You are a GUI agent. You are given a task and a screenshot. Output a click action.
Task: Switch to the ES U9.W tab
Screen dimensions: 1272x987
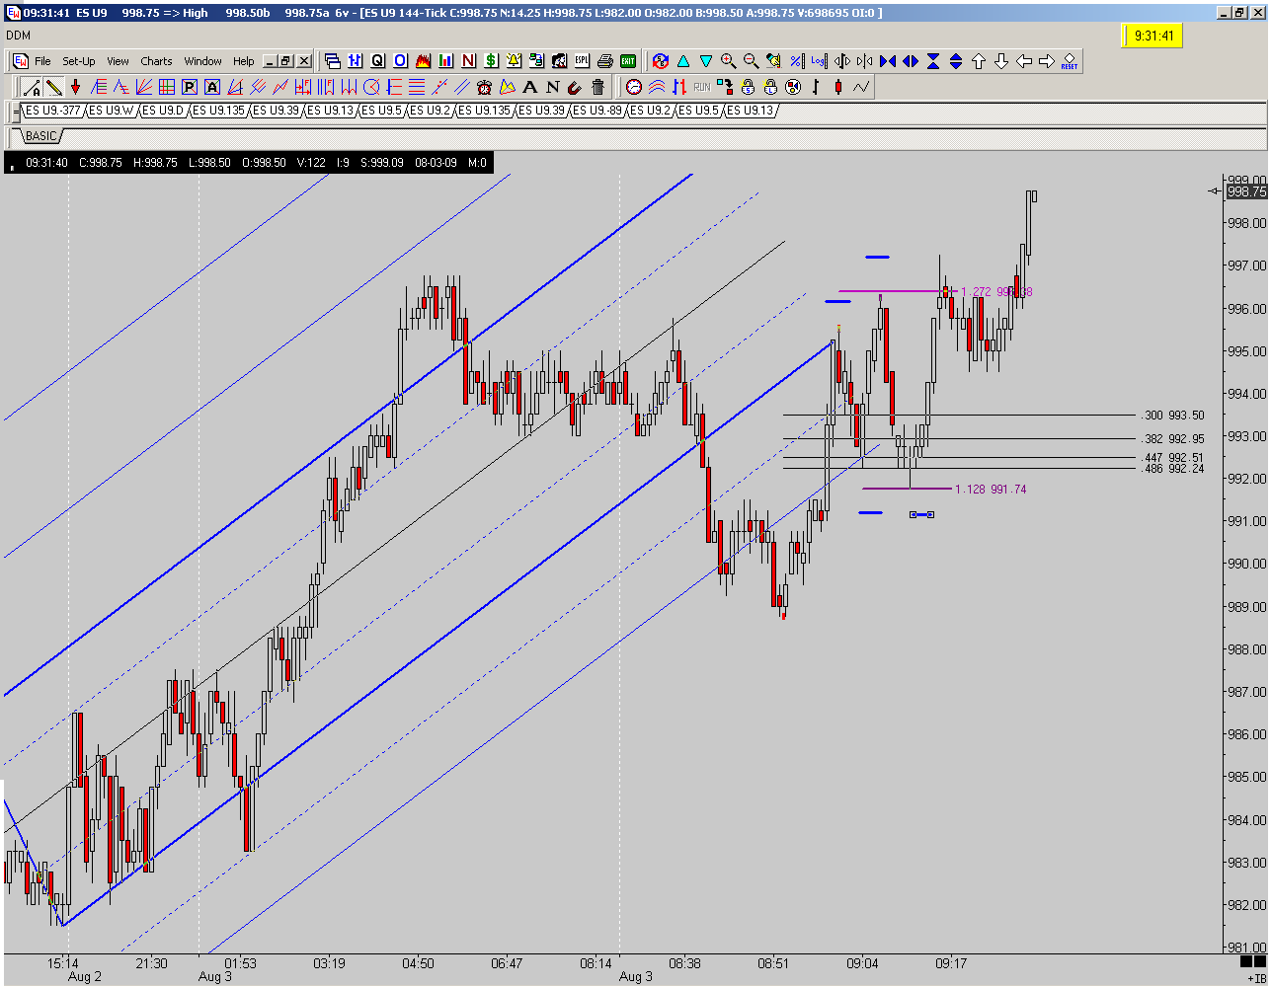click(111, 111)
